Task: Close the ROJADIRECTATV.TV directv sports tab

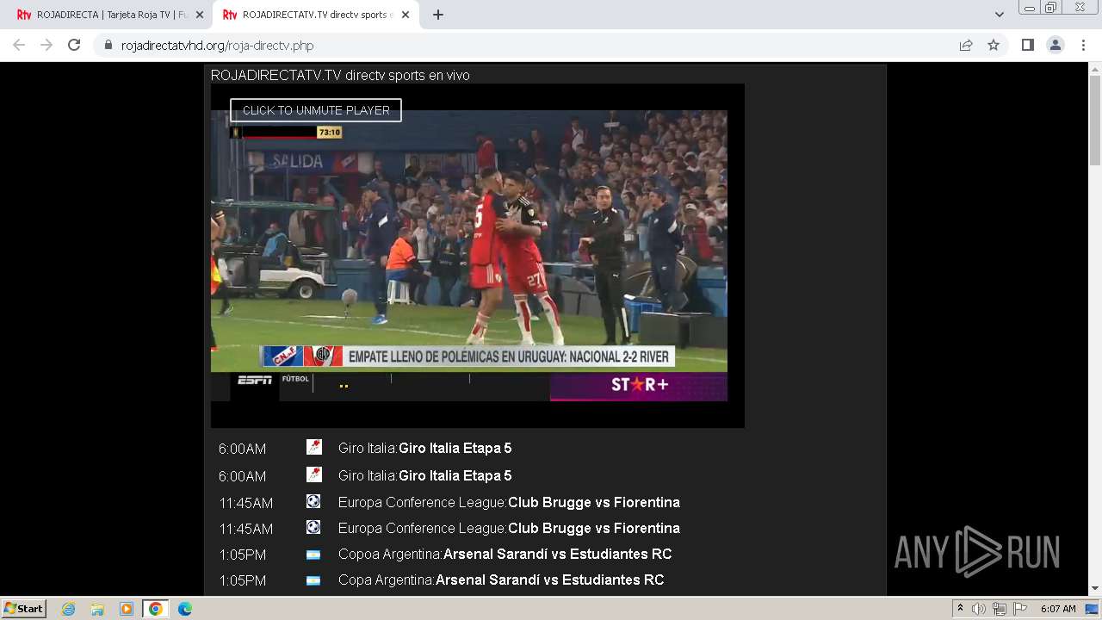Action: (406, 15)
